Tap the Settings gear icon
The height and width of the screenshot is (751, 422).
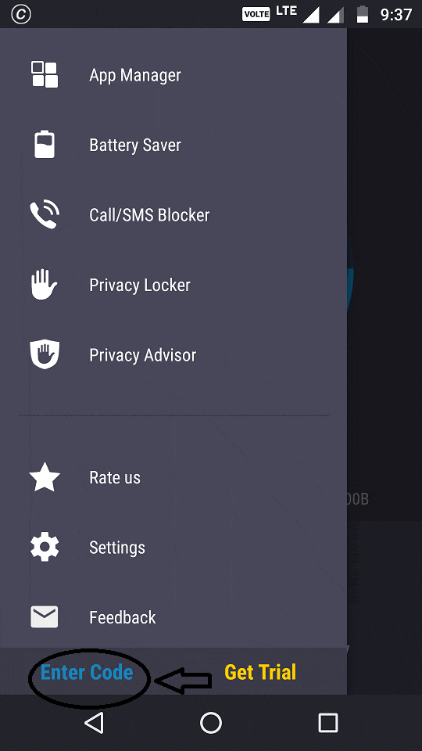45,547
